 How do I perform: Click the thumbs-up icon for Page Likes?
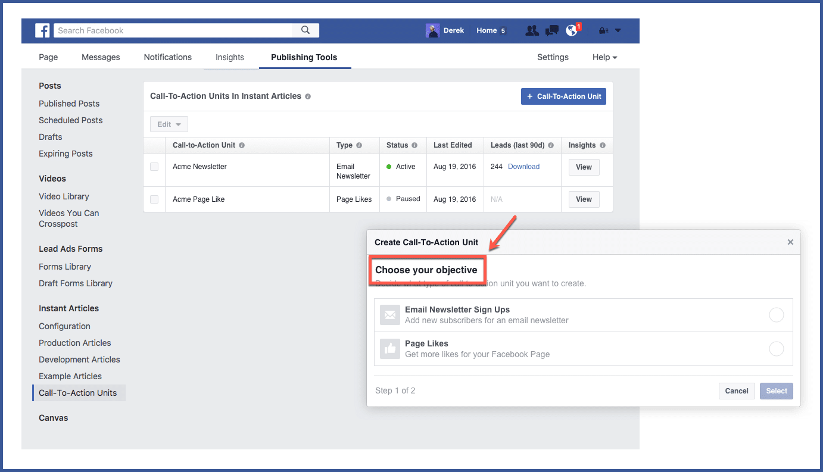(x=390, y=349)
